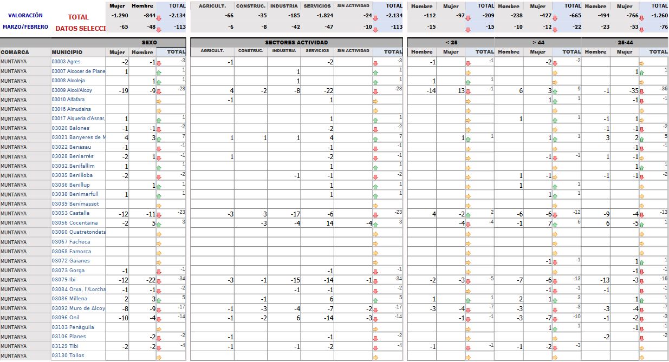The width and height of the screenshot is (669, 362).
Task: Click red arrow in Muro de Alcoy sectors total
Action: pos(375,310)
